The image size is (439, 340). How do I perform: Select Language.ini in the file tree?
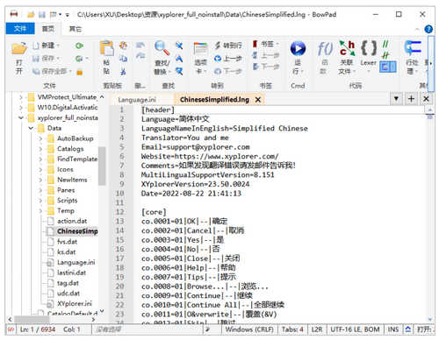[x=76, y=262]
